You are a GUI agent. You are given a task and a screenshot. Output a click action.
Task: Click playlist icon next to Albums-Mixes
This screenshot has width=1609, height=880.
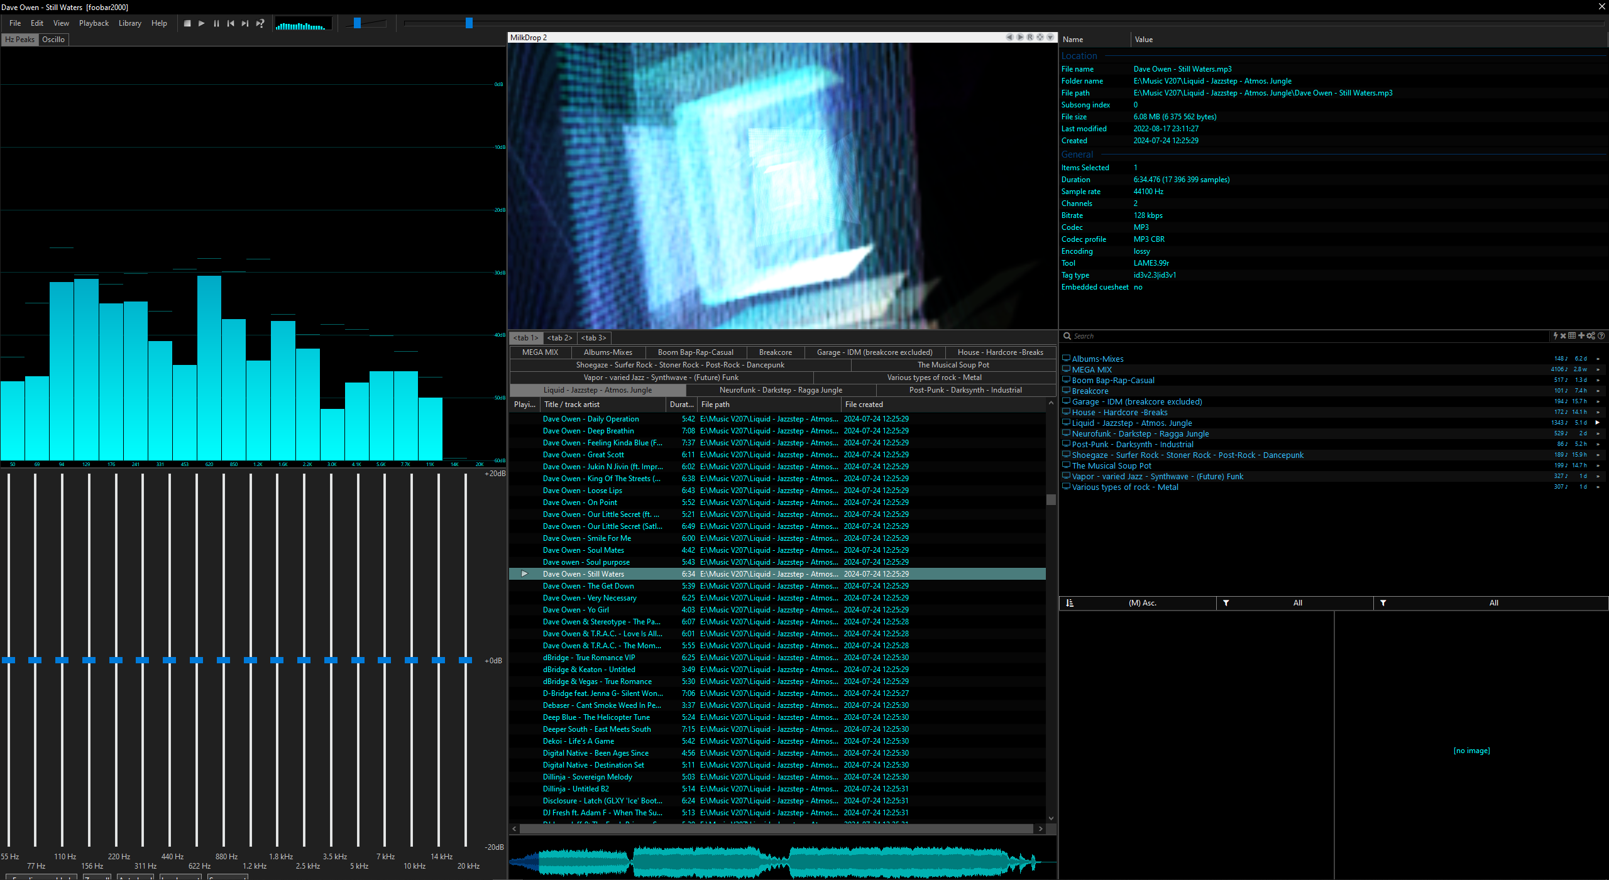coord(1066,359)
